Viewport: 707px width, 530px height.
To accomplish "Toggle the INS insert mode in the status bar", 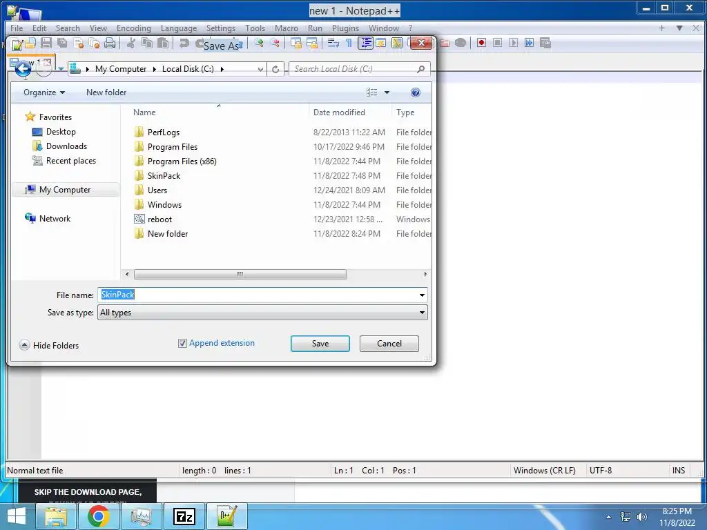I will pyautogui.click(x=679, y=471).
